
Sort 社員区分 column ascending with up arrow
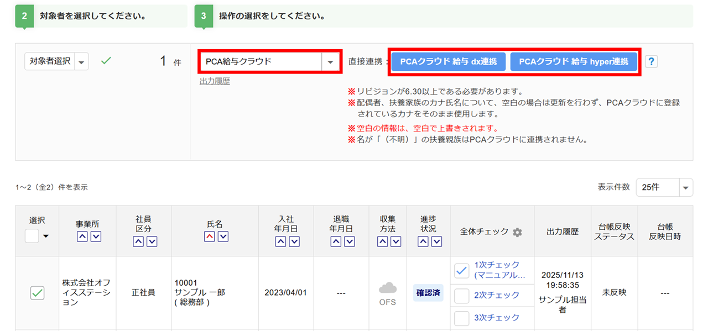tap(138, 241)
